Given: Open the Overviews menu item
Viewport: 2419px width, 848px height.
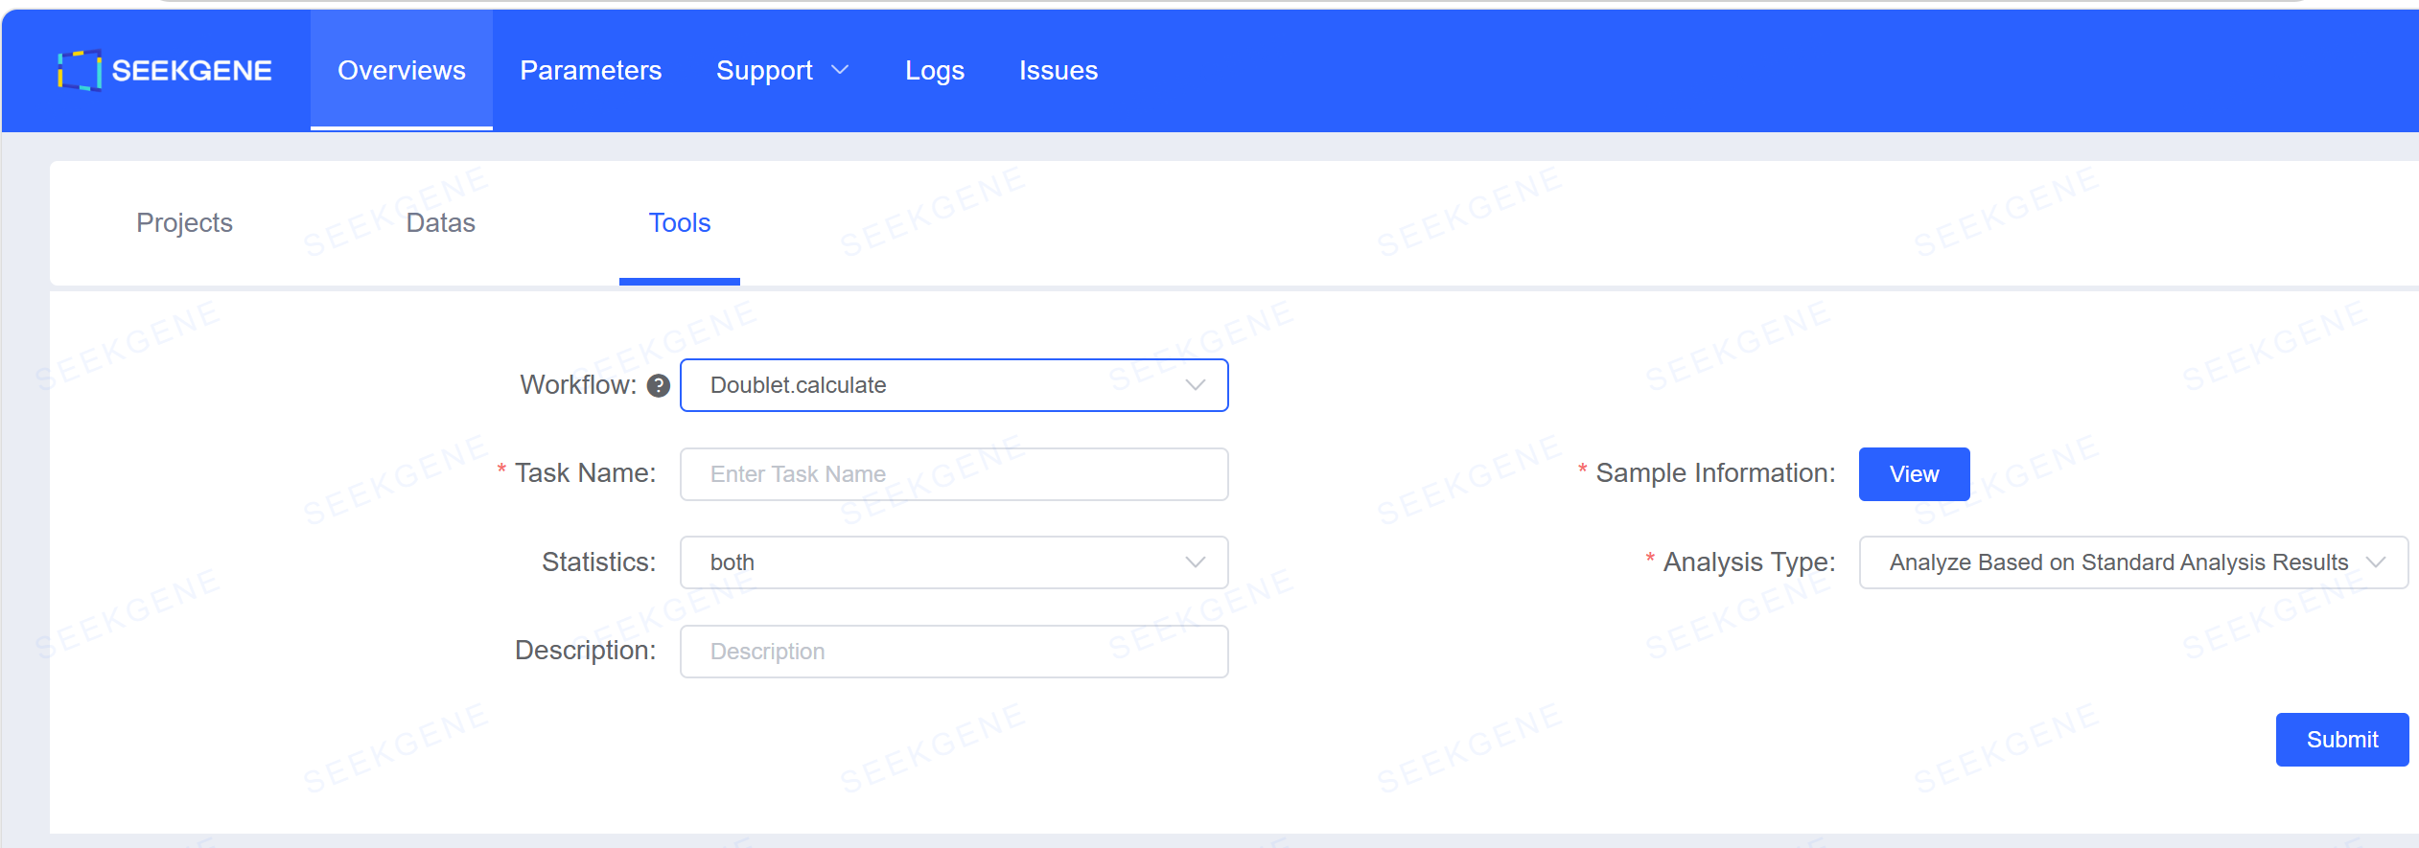Looking at the screenshot, I should (402, 70).
